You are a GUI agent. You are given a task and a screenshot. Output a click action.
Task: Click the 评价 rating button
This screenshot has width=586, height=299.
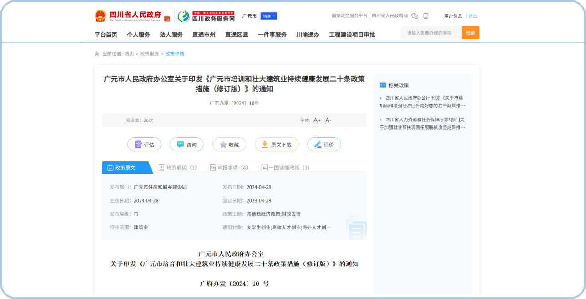coord(324,145)
